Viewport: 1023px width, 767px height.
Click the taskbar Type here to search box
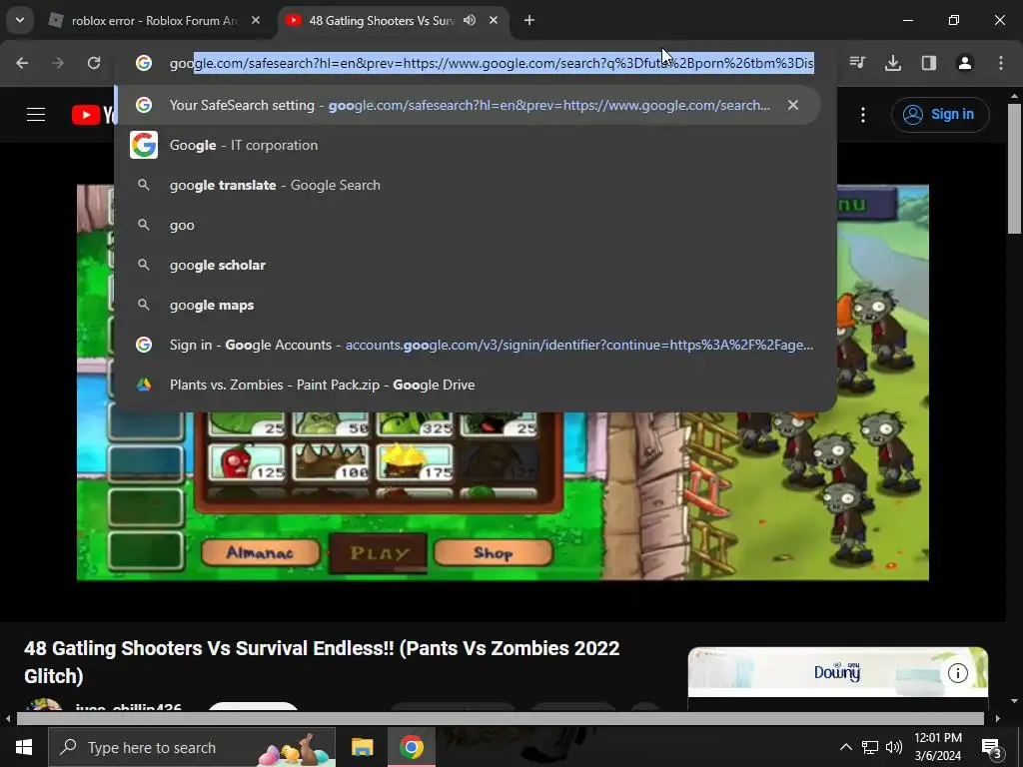[192, 747]
